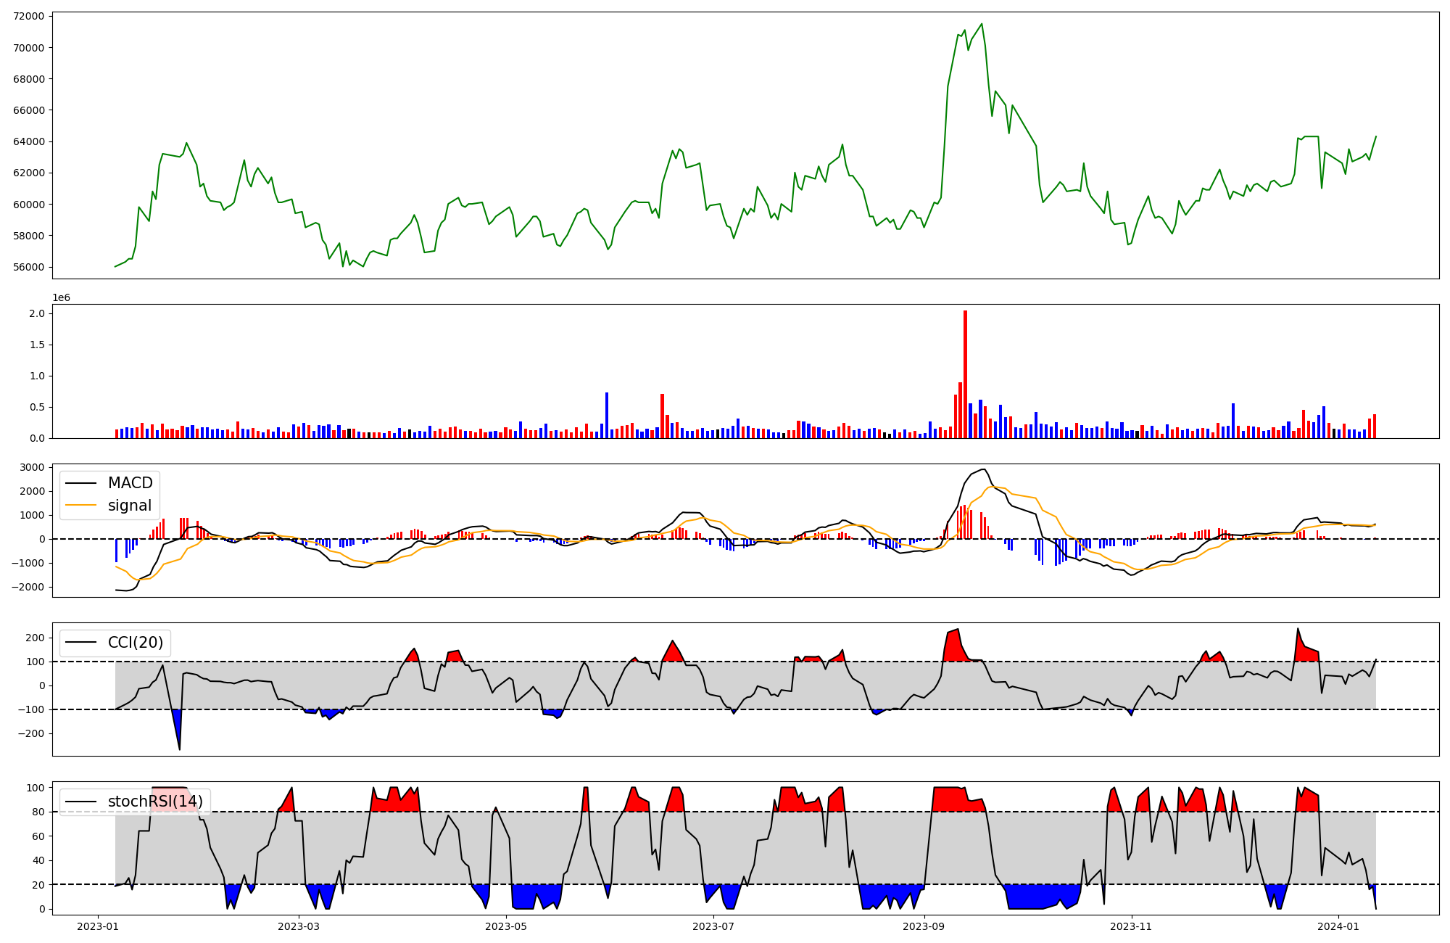Click the tallest red volume bar
The width and height of the screenshot is (1450, 943).
[x=965, y=374]
